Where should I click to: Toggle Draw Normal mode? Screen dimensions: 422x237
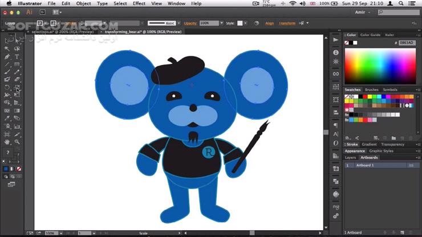(x=6, y=177)
